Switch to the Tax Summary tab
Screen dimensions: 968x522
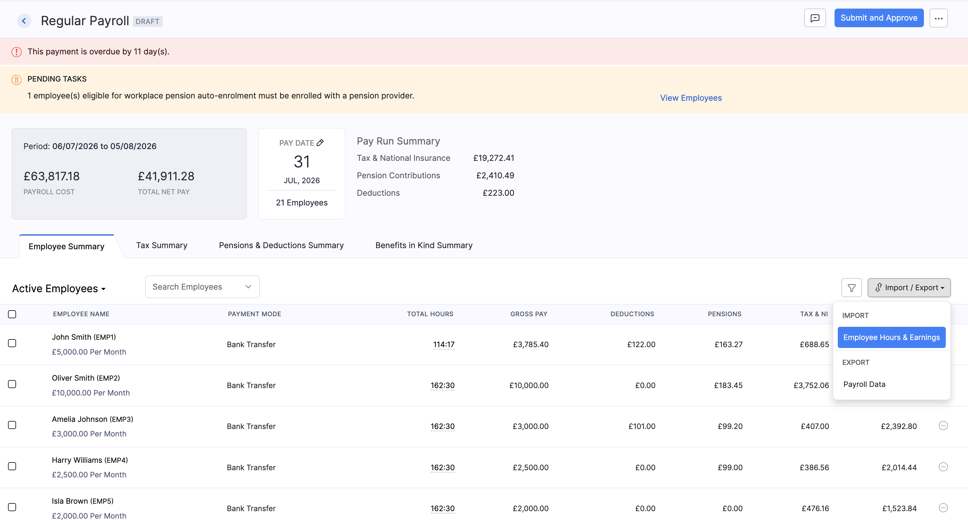[162, 245]
